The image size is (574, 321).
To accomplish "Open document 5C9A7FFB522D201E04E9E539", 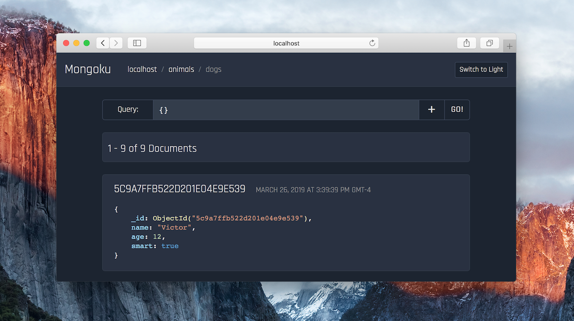I will click(180, 189).
